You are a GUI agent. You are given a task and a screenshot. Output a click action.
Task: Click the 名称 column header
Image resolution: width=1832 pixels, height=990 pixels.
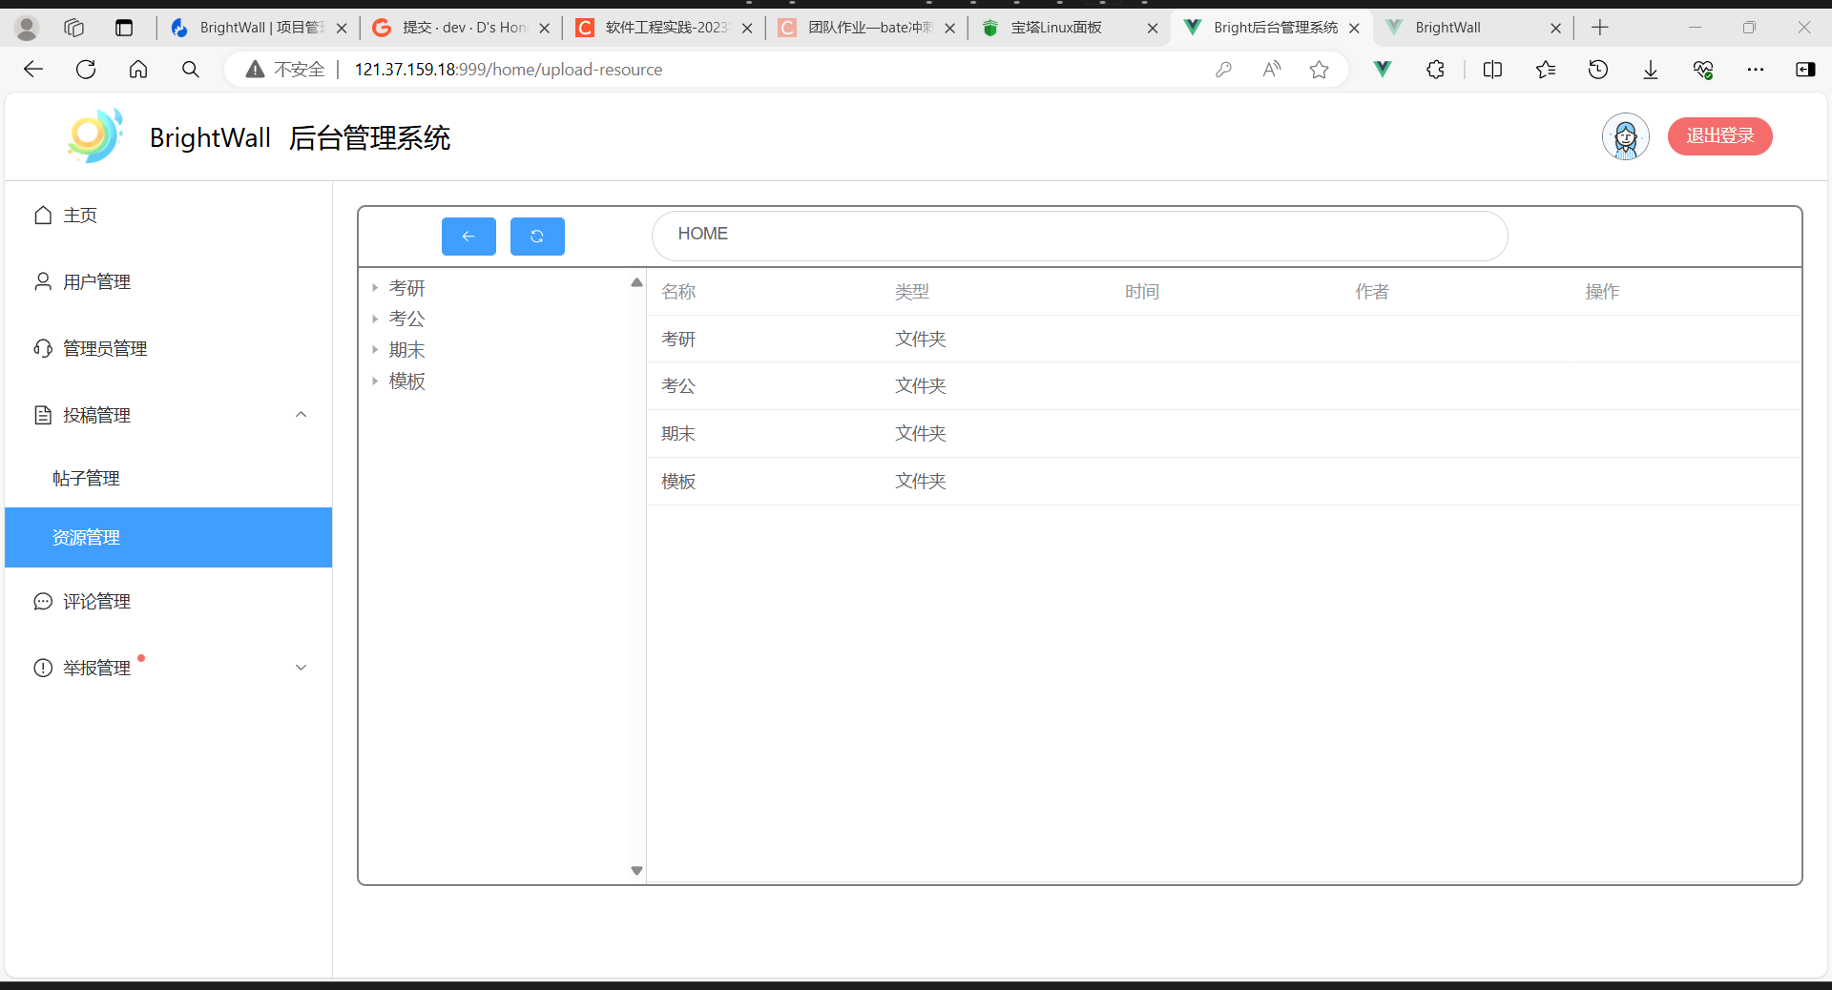pos(678,292)
